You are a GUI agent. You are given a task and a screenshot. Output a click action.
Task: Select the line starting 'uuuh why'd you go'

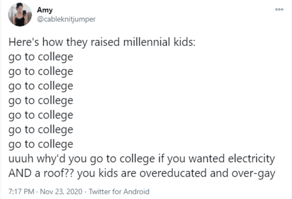[142, 159]
